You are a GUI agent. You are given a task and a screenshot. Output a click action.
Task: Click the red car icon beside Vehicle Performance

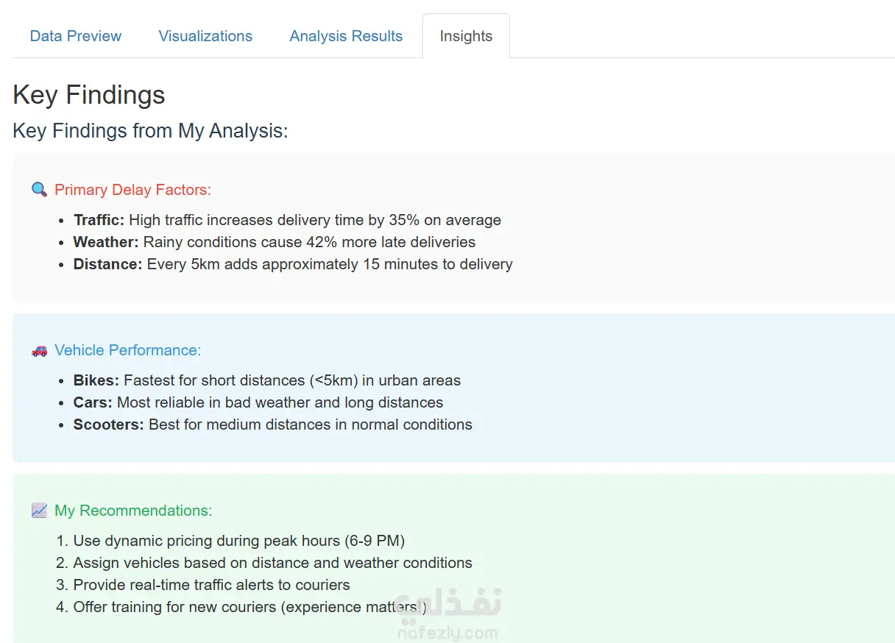(39, 351)
